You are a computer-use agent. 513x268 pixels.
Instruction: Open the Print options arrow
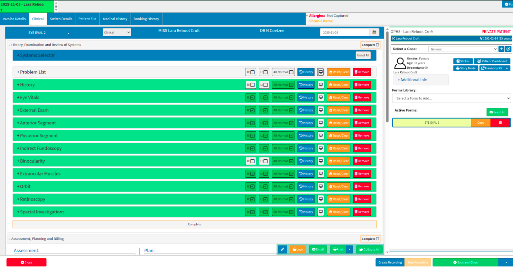coord(350,249)
